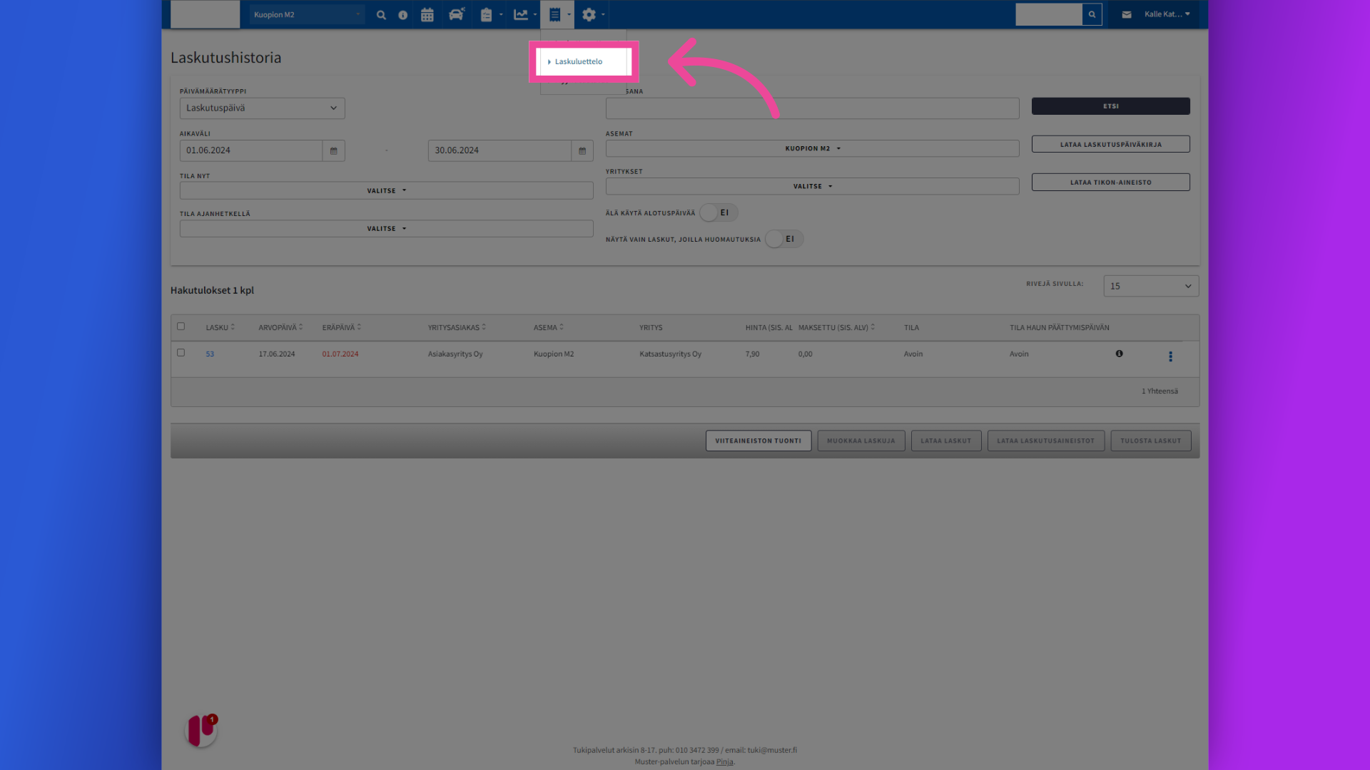Focus the search keyword input field
This screenshot has width=1370, height=770.
click(812, 108)
